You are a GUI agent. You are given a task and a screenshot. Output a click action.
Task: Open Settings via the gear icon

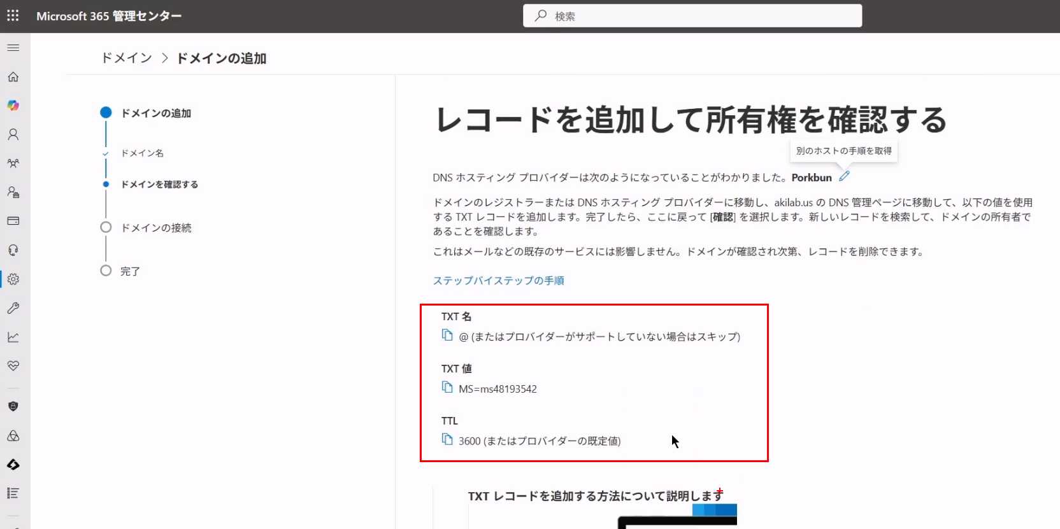click(x=13, y=279)
